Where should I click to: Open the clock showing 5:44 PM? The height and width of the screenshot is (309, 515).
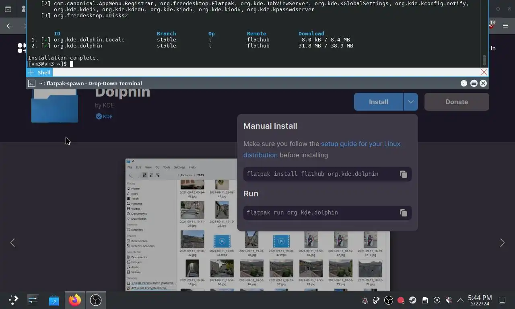[x=480, y=300]
